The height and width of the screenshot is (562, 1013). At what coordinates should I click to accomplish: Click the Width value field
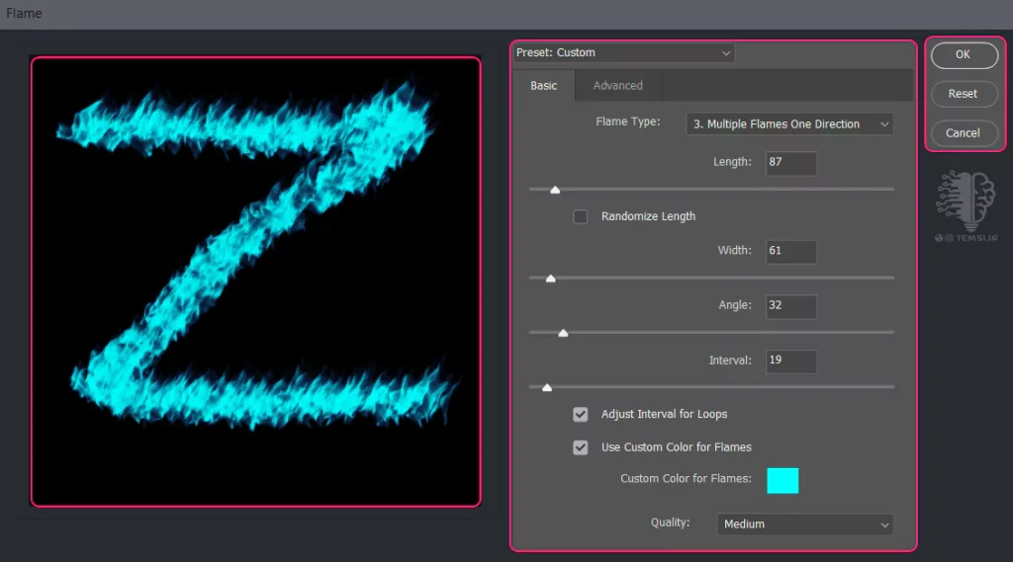point(791,252)
